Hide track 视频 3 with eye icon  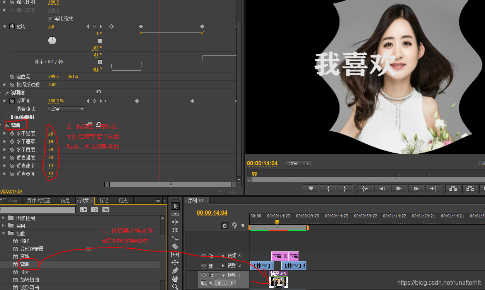click(x=204, y=256)
